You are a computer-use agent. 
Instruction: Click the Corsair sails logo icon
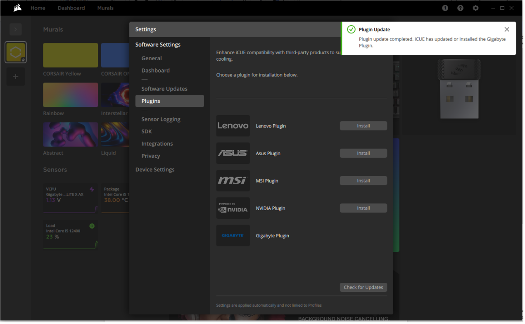[x=17, y=8]
